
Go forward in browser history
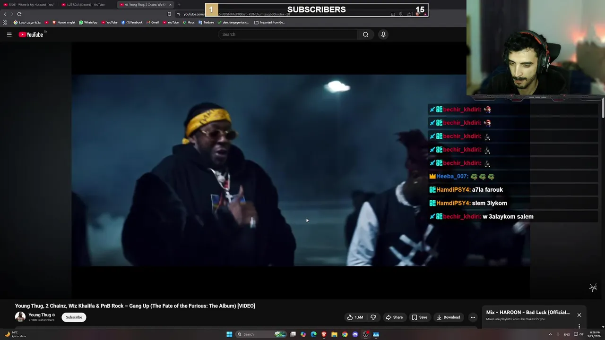click(12, 14)
